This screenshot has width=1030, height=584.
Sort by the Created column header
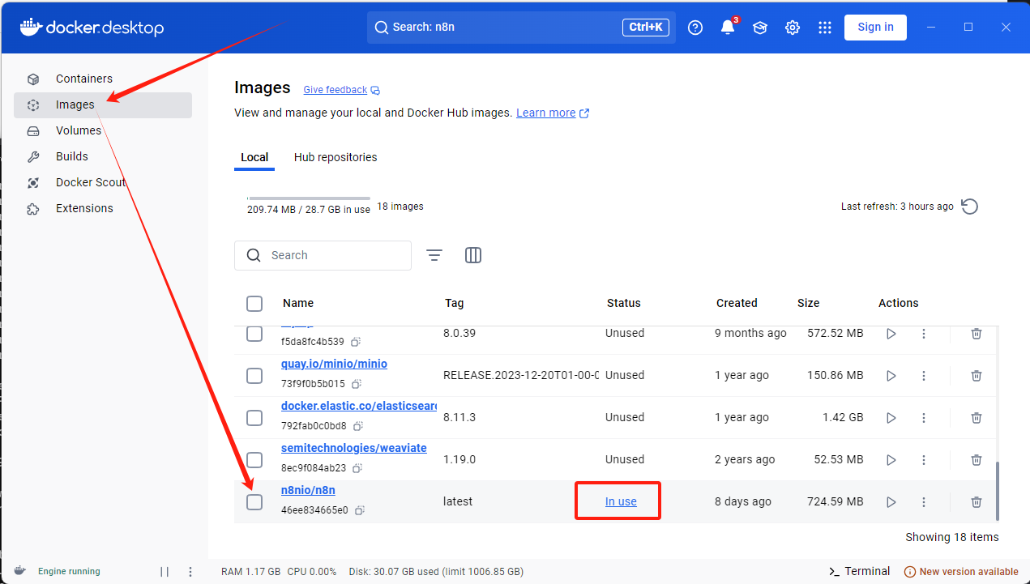pos(737,303)
